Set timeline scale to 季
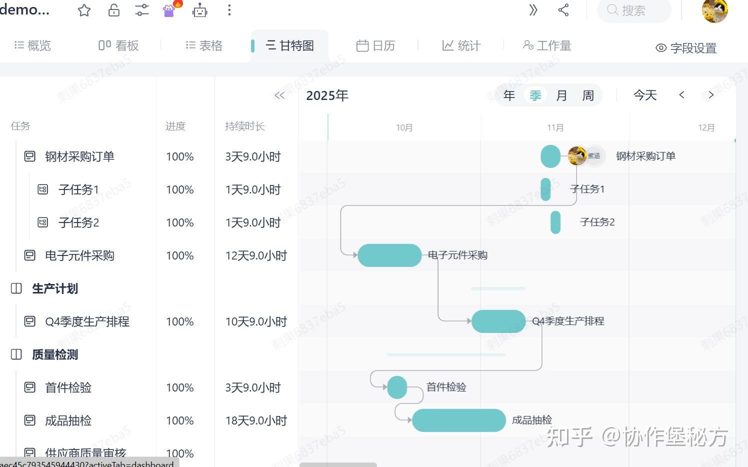Image resolution: width=748 pixels, height=467 pixels. tap(535, 95)
